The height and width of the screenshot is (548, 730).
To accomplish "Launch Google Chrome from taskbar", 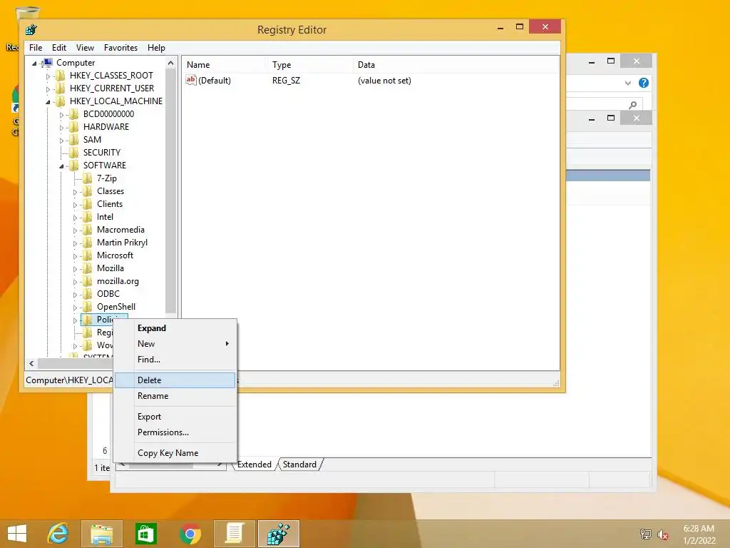I will pos(190,534).
